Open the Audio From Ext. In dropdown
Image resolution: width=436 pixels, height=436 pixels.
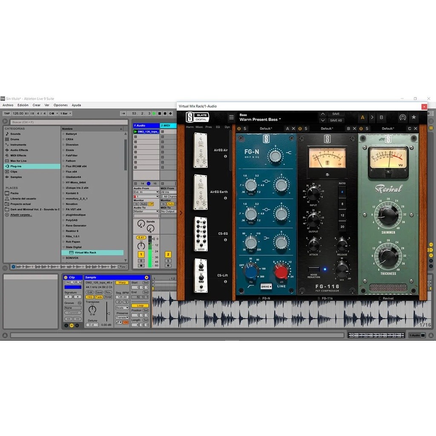click(146, 192)
